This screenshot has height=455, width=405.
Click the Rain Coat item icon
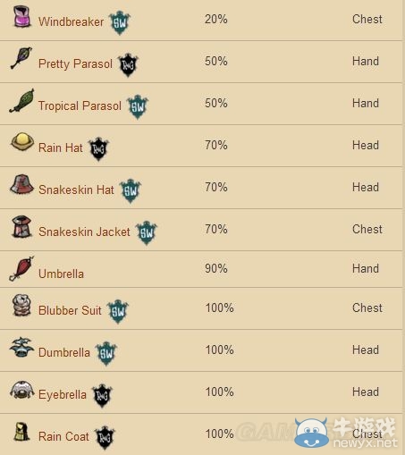coord(21,432)
